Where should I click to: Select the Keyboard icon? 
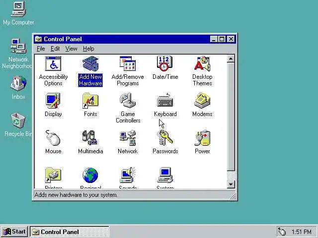pos(165,100)
